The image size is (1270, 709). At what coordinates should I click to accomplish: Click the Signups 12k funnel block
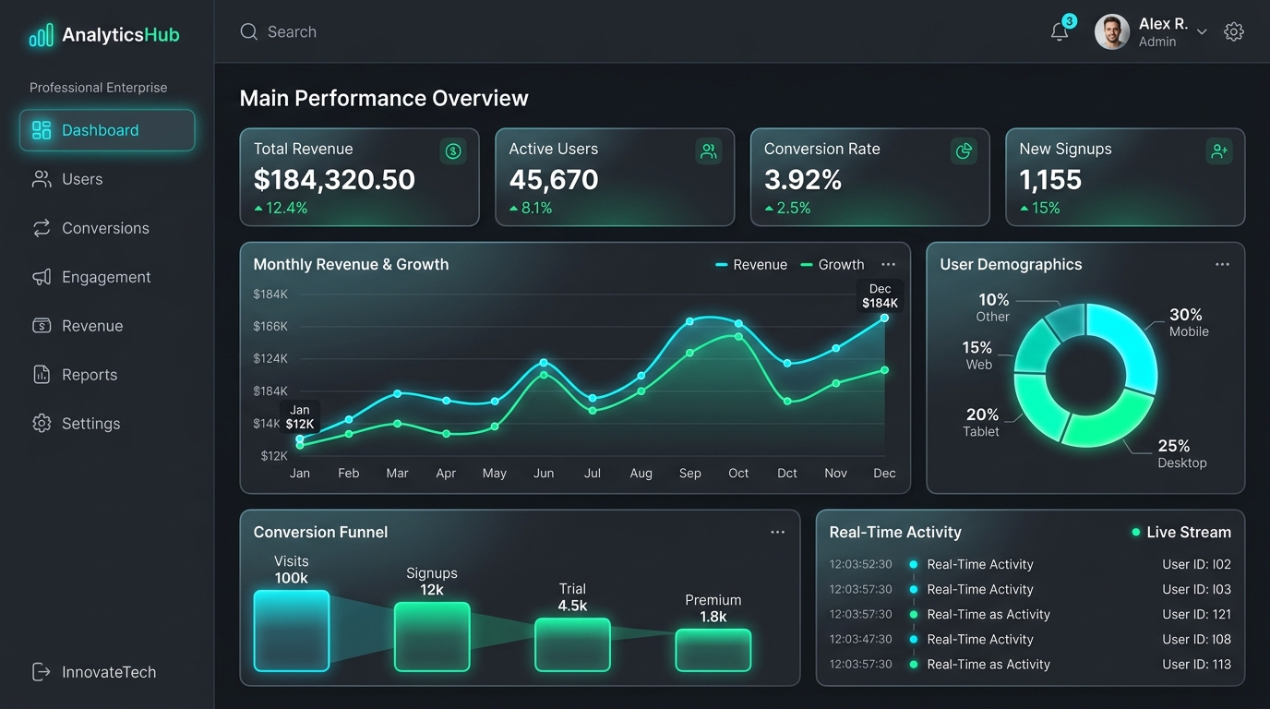(x=432, y=636)
